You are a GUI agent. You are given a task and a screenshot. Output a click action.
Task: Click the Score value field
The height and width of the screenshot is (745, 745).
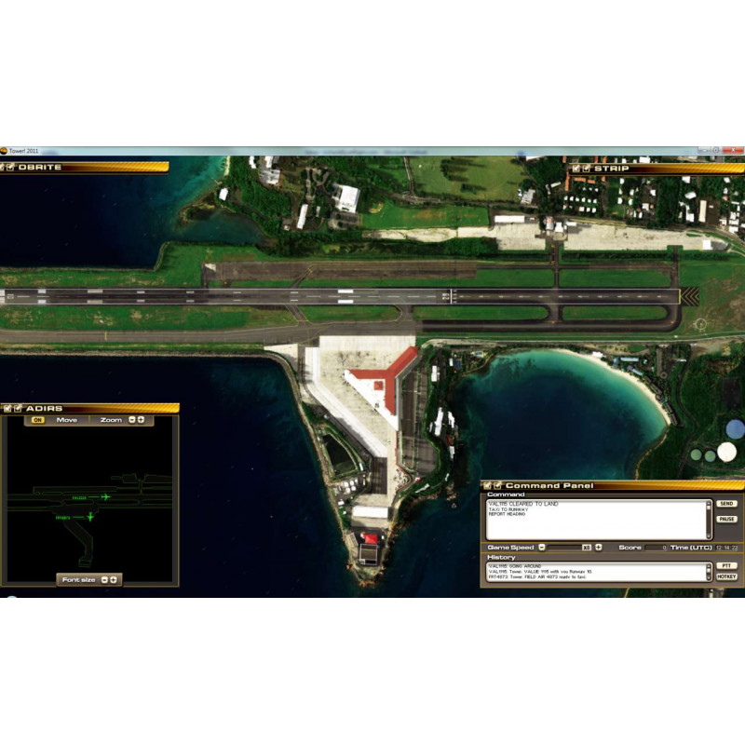point(656,548)
